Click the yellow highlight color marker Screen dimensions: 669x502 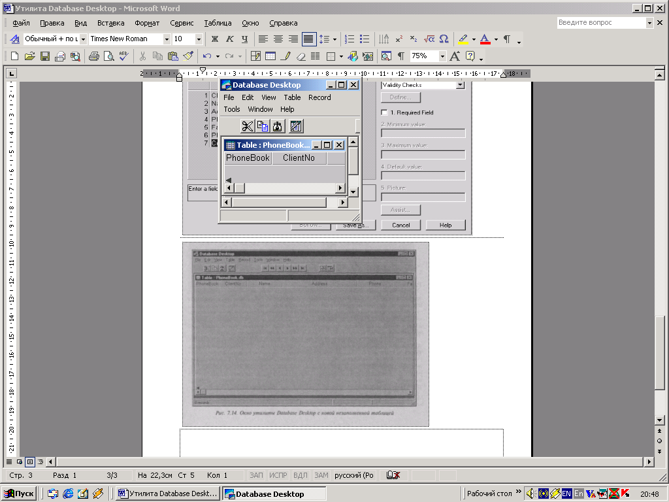[x=463, y=39]
